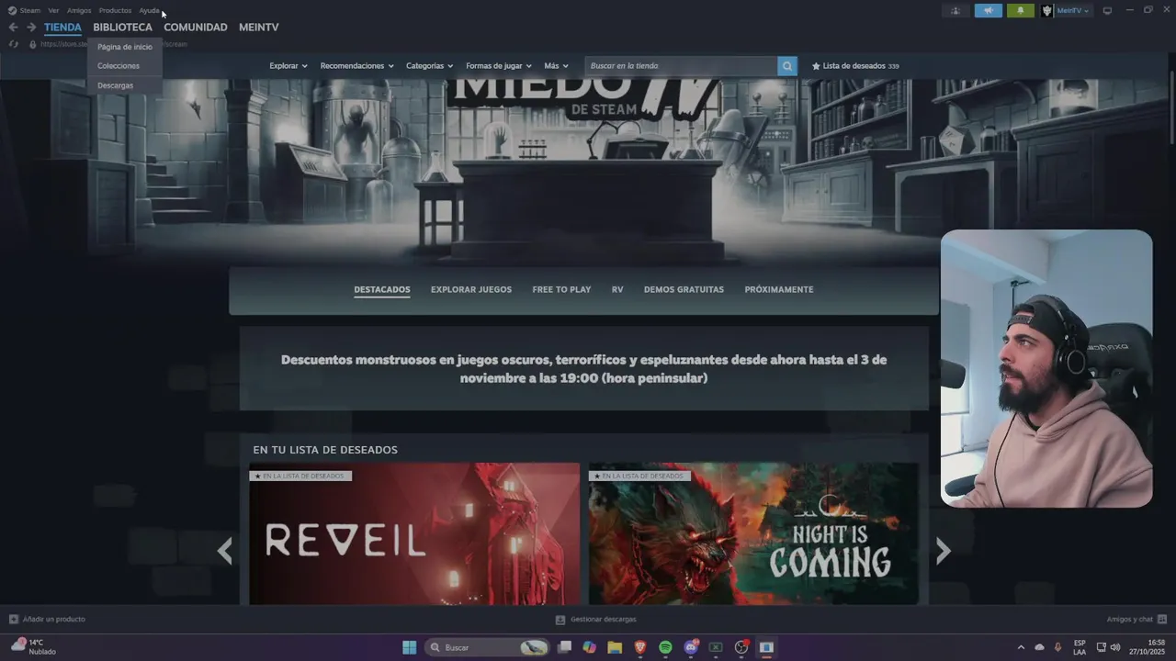This screenshot has width=1176, height=661.
Task: Show the next wishlist carousel item
Action: pyautogui.click(x=943, y=550)
